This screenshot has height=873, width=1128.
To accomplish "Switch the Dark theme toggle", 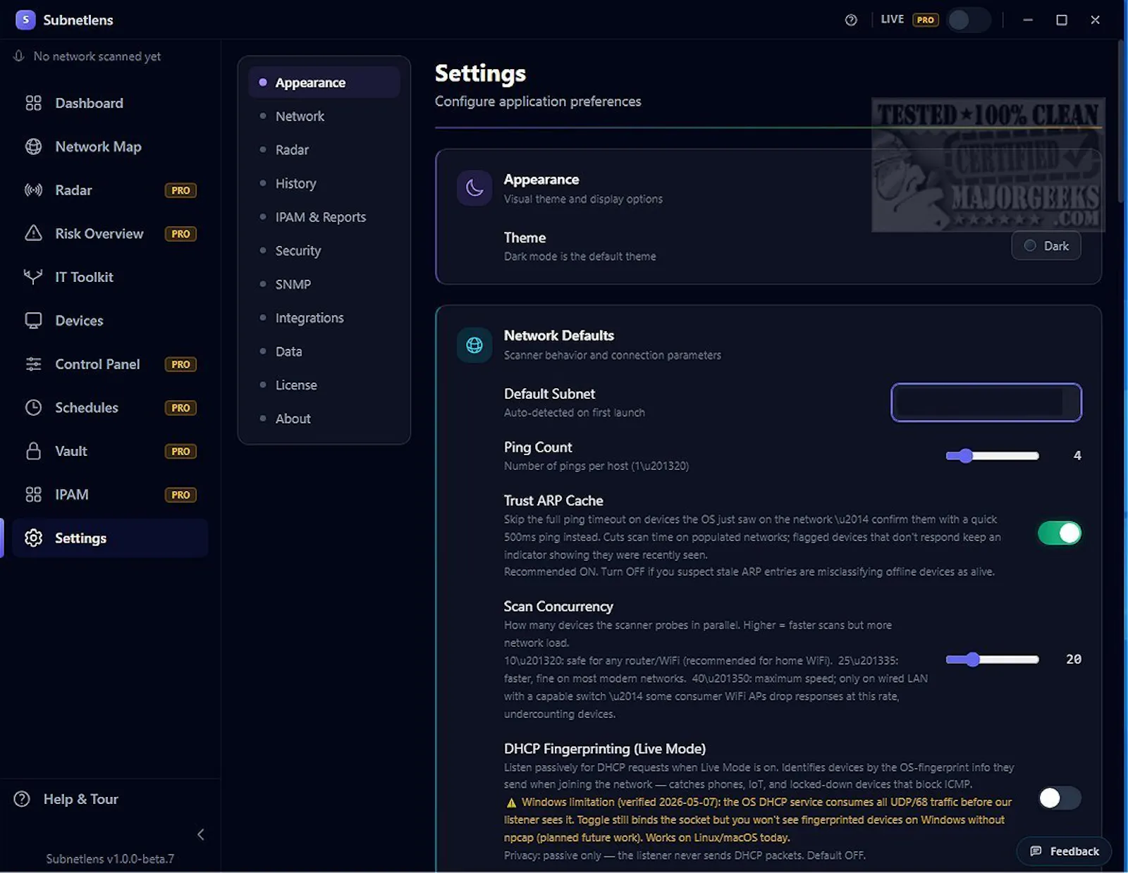I will click(x=1046, y=246).
